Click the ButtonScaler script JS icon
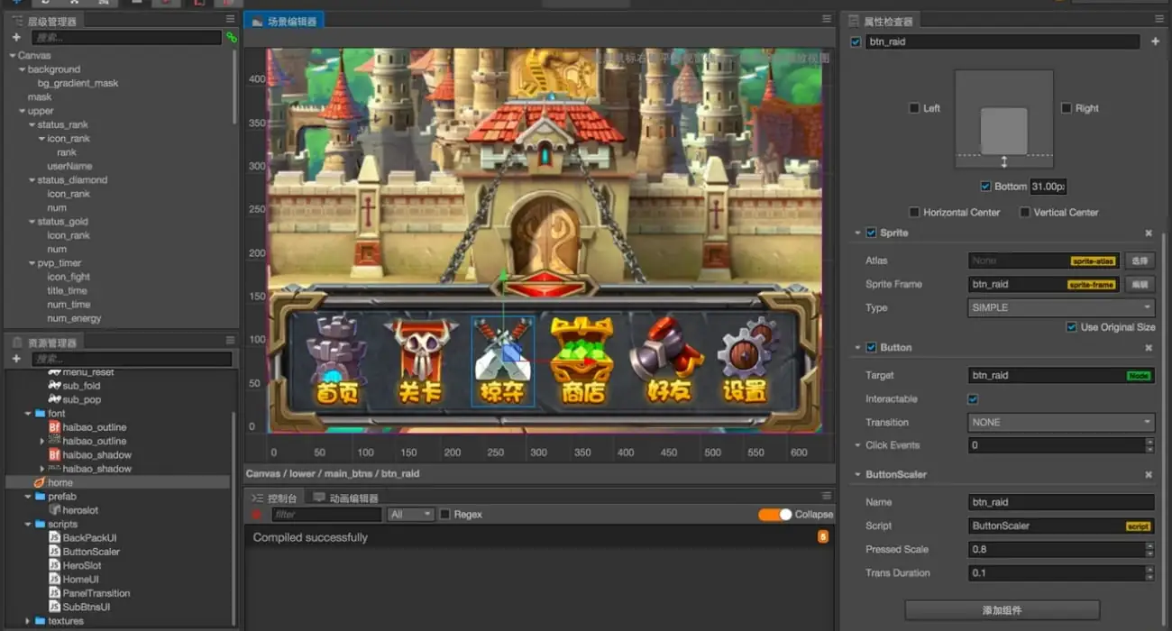 pyautogui.click(x=54, y=552)
